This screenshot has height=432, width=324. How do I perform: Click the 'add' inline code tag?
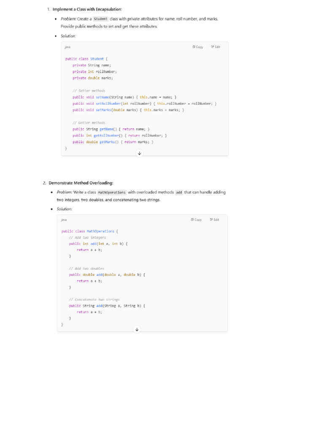point(179,192)
